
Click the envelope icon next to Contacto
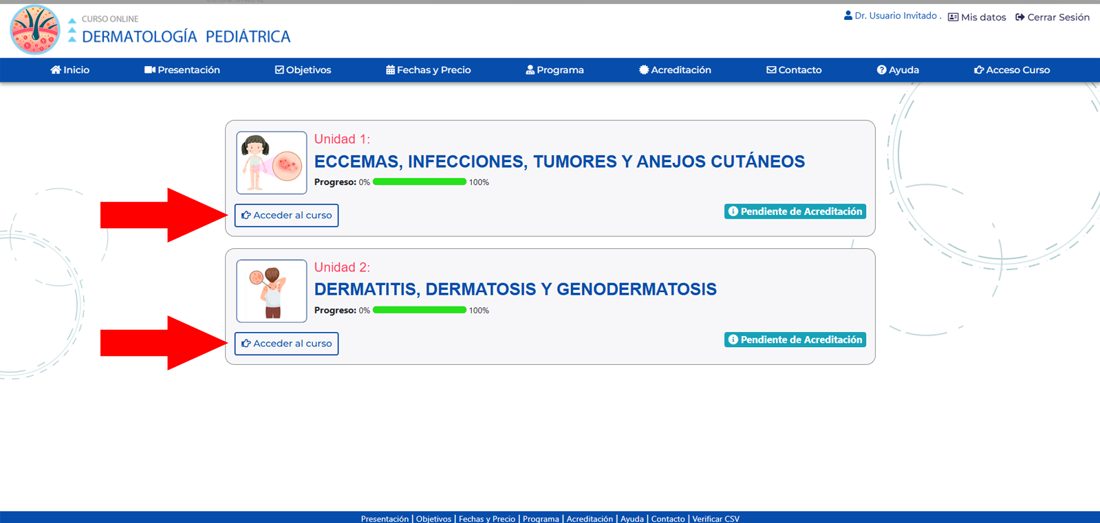[771, 70]
